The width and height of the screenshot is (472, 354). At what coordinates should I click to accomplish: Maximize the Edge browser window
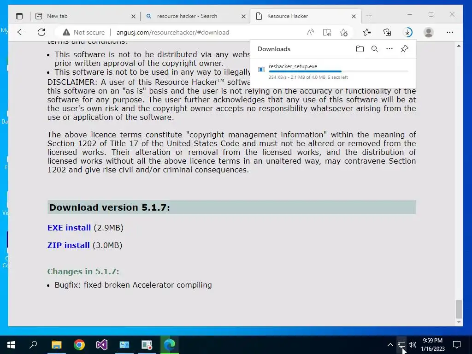(x=431, y=14)
